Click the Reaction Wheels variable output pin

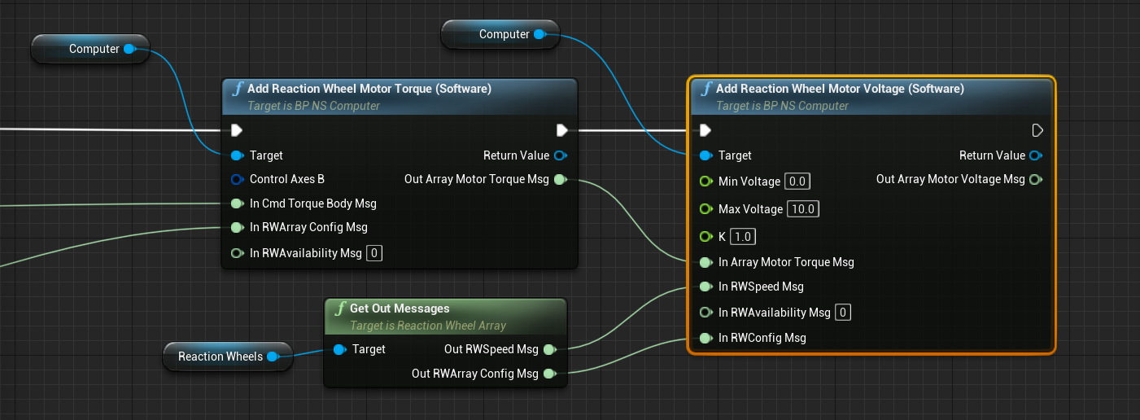coord(273,357)
